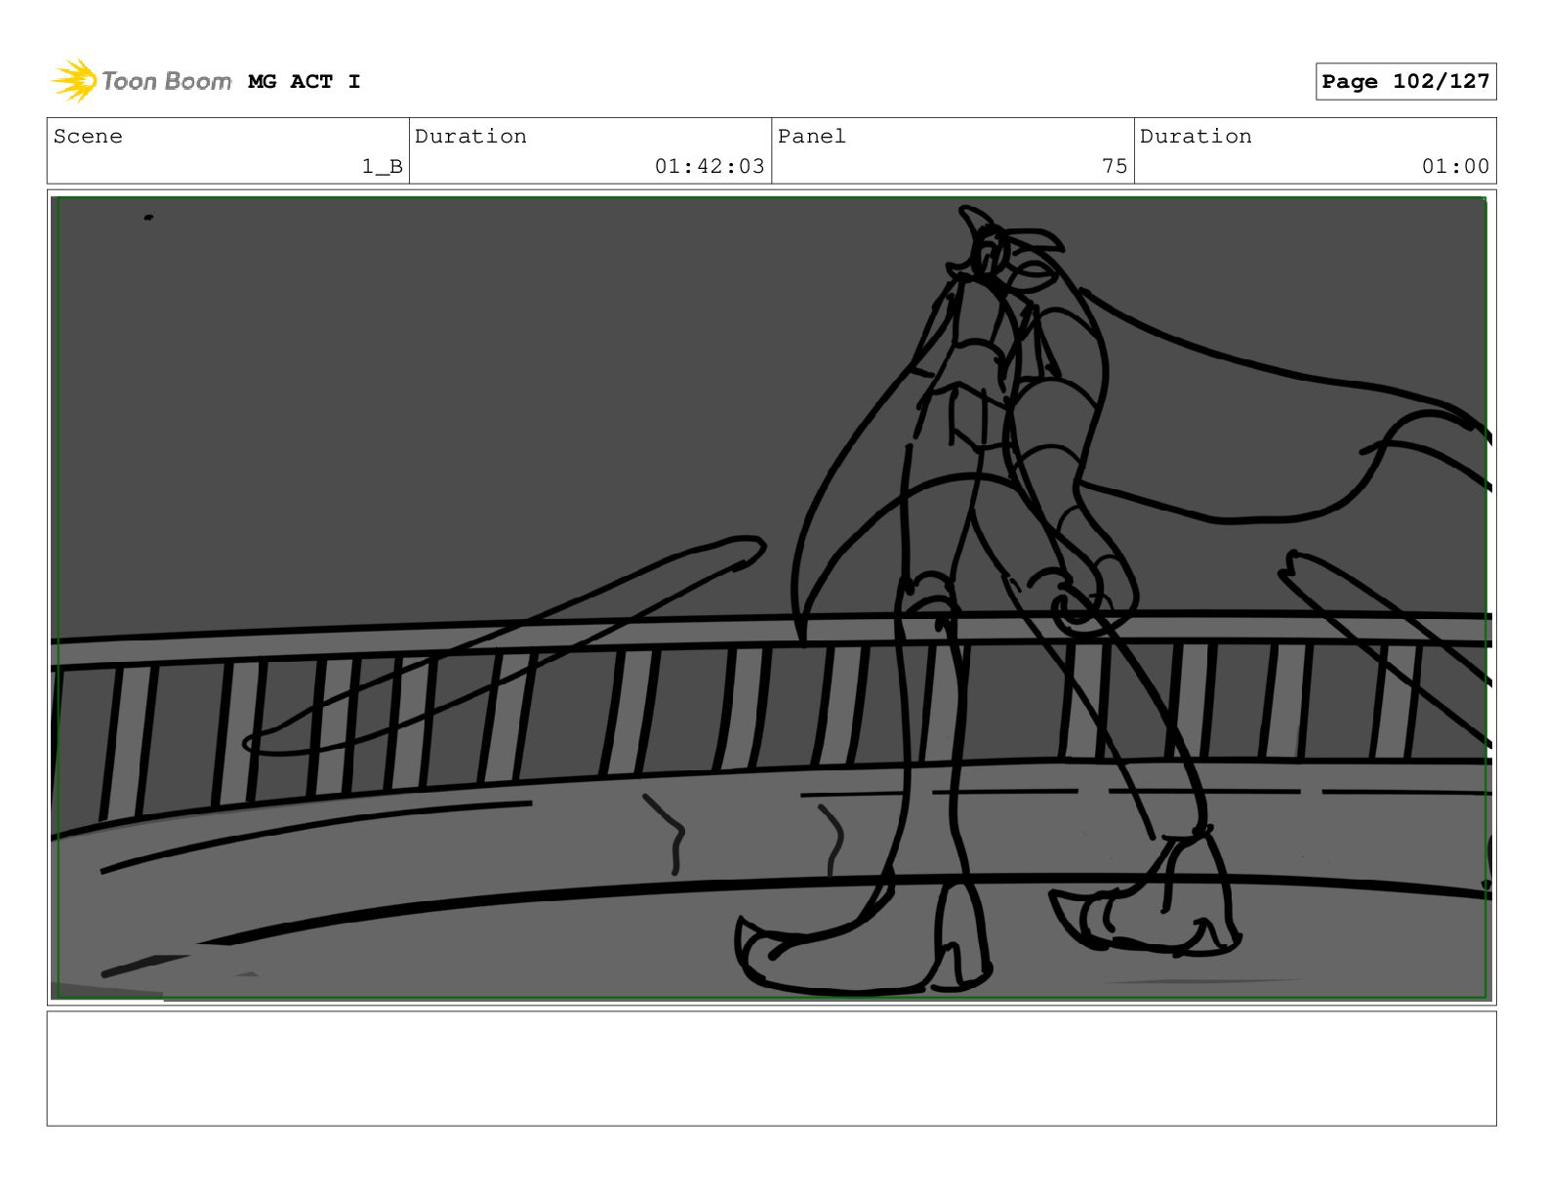Click the 'Page 102/127' box
Viewport: 1544px width, 1196px height.
coord(1405,82)
